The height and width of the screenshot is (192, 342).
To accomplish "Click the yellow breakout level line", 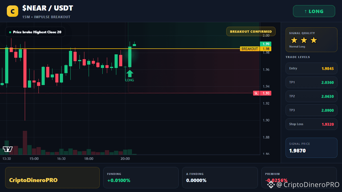I will [x=120, y=49].
